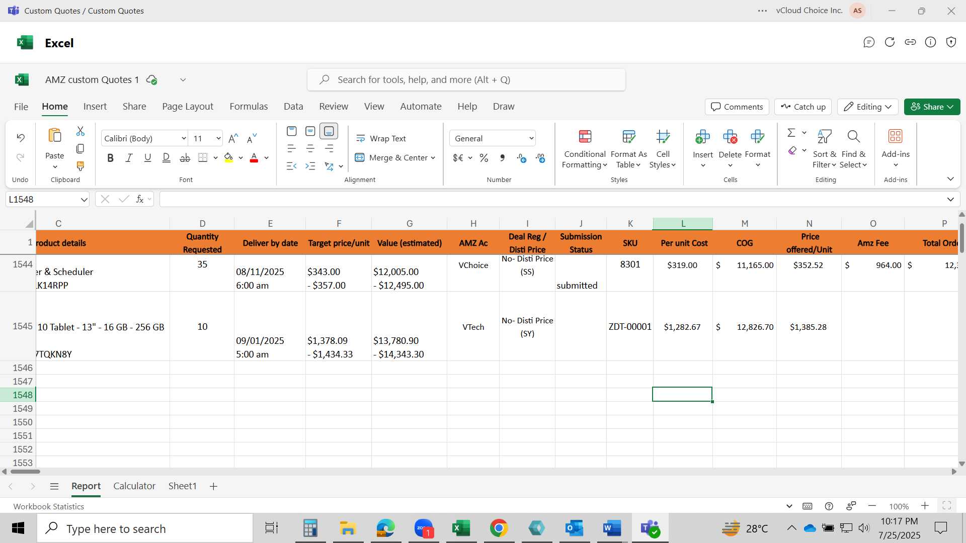Click the horizontal scrollbar thumb

pyautogui.click(x=25, y=472)
